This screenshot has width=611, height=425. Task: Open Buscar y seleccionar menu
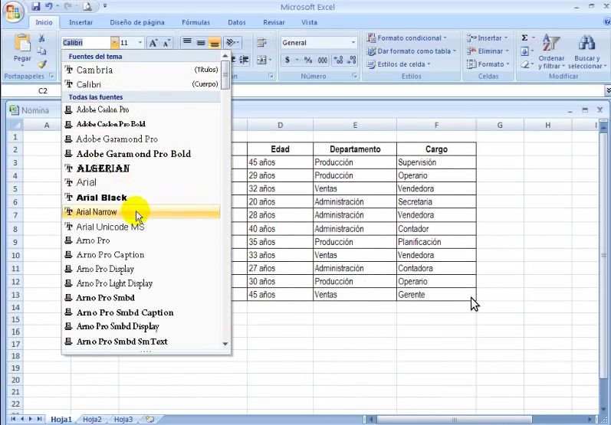pos(587,52)
